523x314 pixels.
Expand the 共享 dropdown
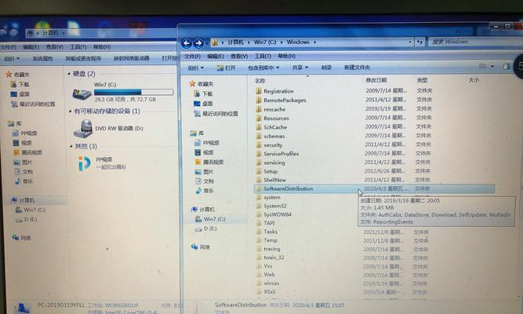pyautogui.click(x=300, y=68)
